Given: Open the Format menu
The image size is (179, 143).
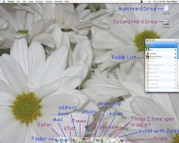Looking at the screenshot, I should [49, 2].
